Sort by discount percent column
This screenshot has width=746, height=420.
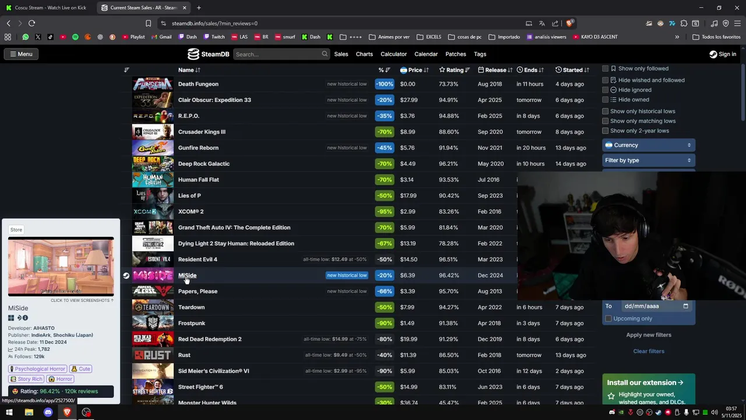pos(384,70)
